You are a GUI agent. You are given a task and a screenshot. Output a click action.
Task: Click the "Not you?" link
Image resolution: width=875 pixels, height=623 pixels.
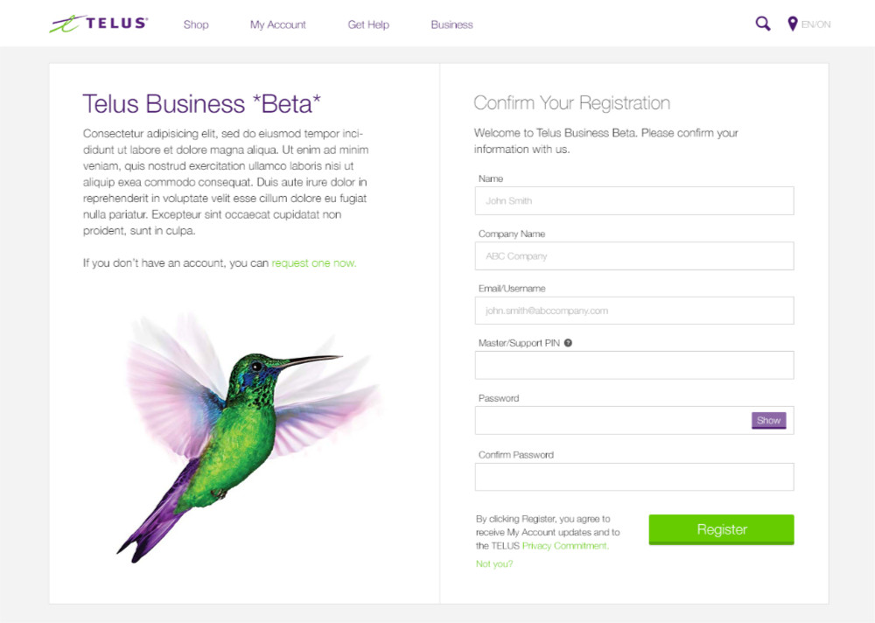click(493, 564)
